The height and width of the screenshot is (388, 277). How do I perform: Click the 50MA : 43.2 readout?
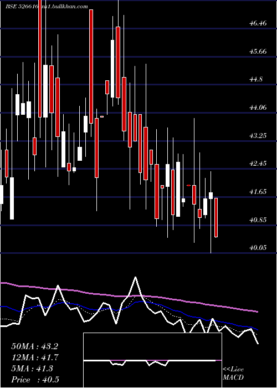pyautogui.click(x=35, y=346)
